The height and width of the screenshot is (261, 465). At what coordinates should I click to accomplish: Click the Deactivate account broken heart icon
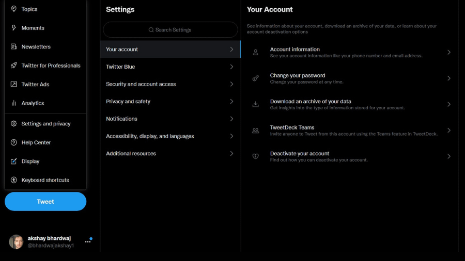255,156
